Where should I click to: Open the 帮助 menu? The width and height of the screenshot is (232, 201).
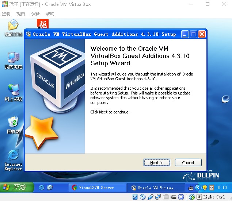tap(50, 14)
